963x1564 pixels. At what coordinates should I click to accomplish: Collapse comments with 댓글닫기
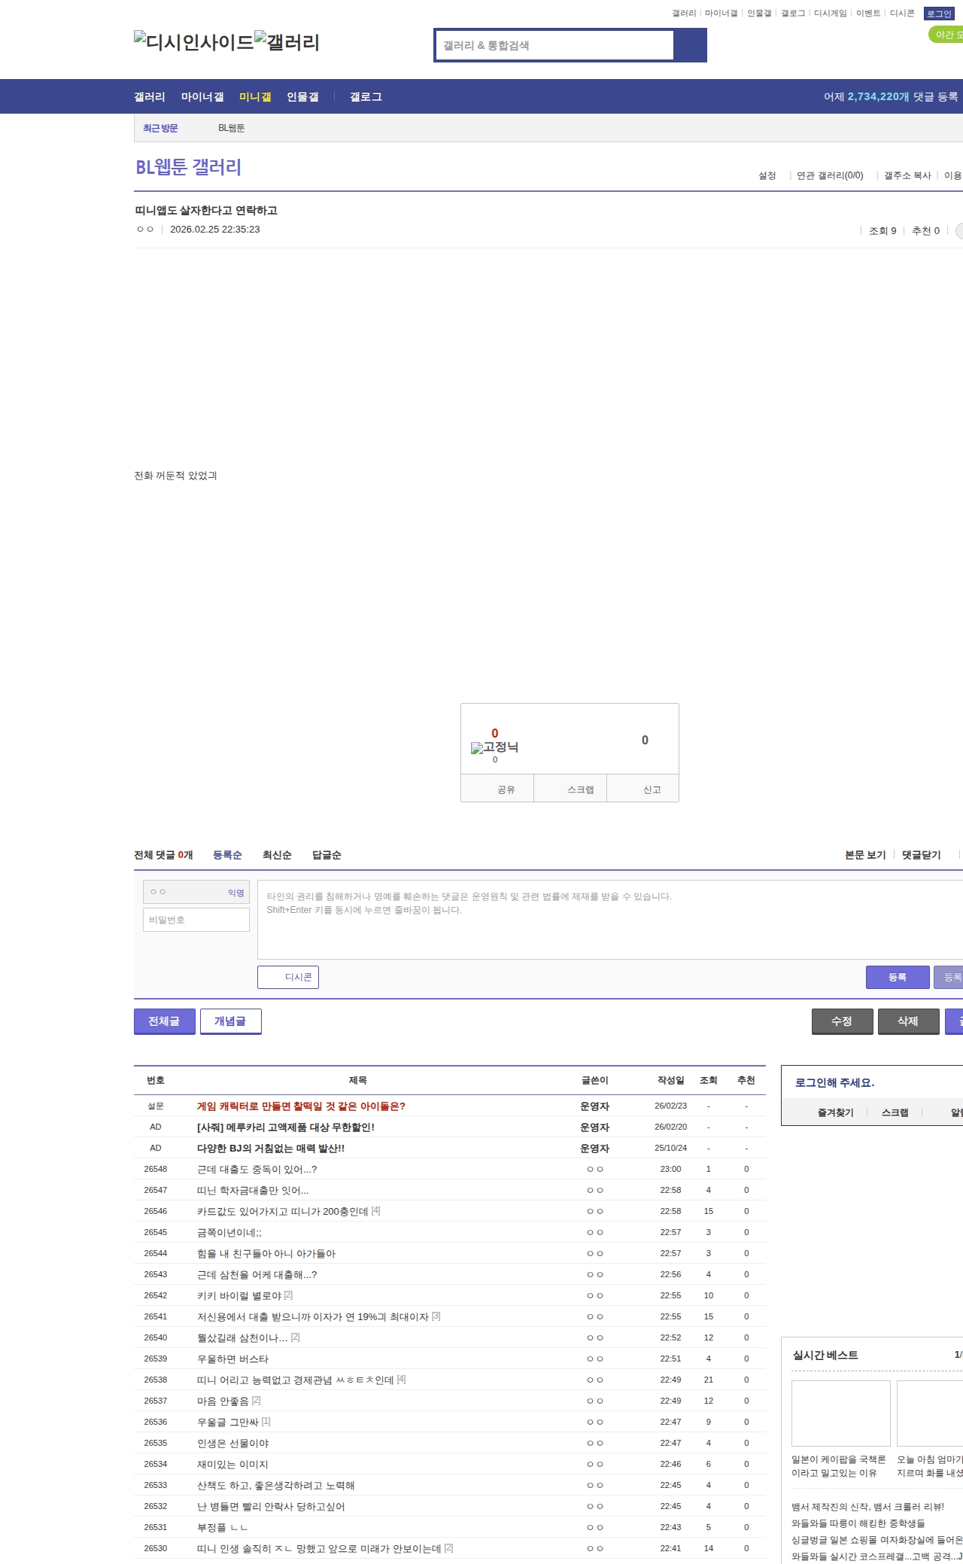click(x=921, y=855)
